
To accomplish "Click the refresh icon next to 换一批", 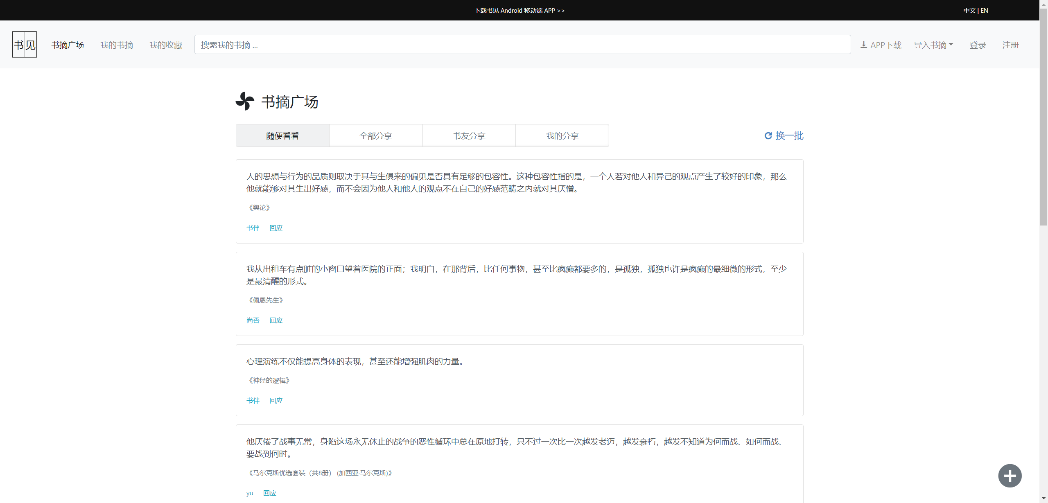I will tap(768, 135).
